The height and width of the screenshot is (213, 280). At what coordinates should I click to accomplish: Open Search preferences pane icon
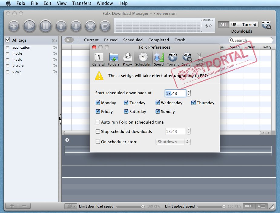(187, 60)
